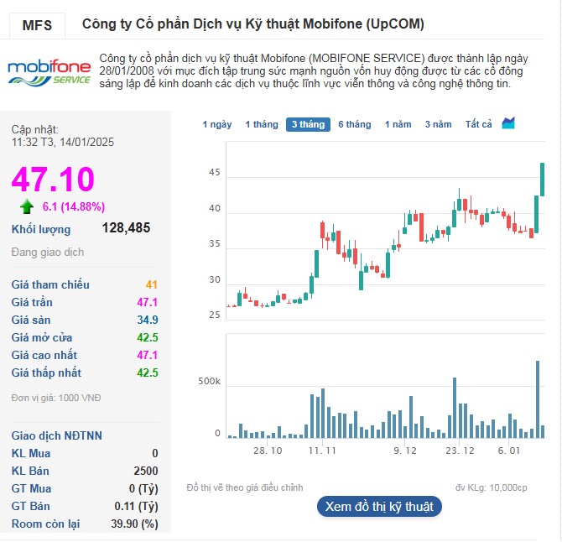Screen dimensions: 562x542
Task: Switch chart to 1 tháng range
Action: pos(262,124)
